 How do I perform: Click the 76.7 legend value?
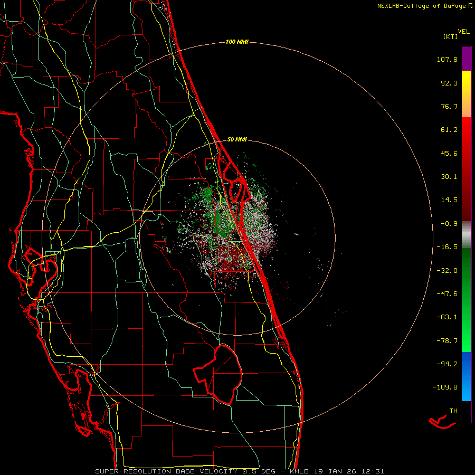pos(449,106)
